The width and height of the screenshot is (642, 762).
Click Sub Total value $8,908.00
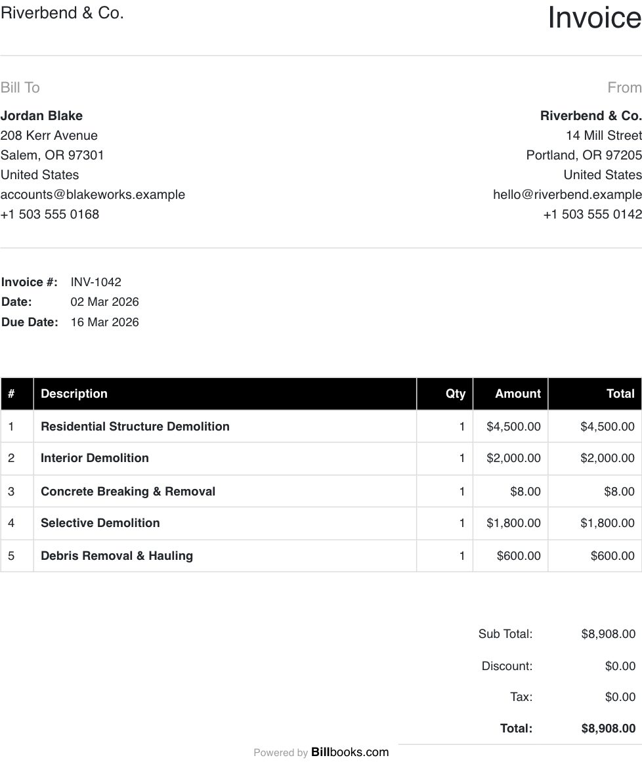pos(609,634)
